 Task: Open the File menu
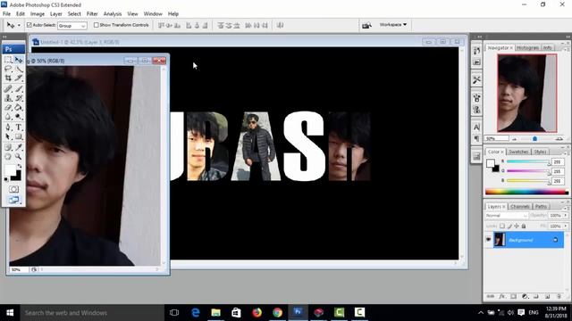coord(6,14)
